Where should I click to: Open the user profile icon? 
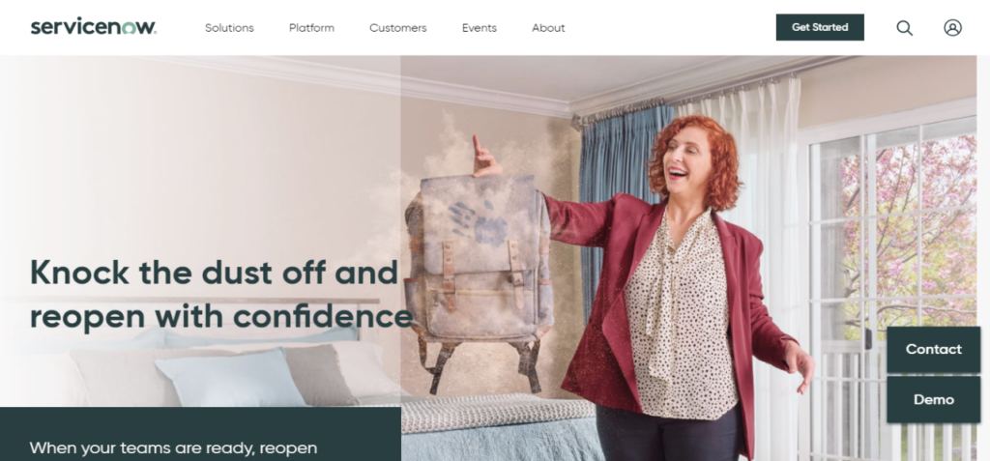(x=952, y=28)
